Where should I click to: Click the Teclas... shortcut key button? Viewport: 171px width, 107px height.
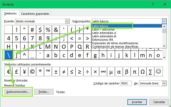click(44, 92)
